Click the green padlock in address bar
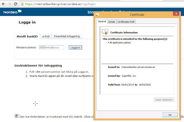 pyautogui.click(x=22, y=4)
